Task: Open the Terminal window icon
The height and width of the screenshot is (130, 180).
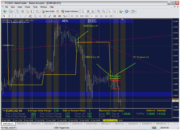Action: pyautogui.click(x=32, y=11)
